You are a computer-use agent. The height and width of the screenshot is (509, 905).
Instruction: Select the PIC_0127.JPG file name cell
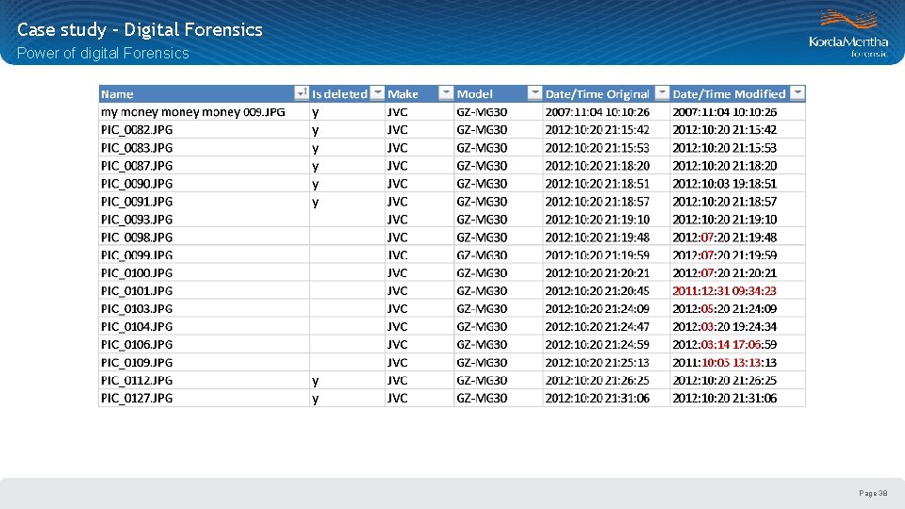click(204, 398)
